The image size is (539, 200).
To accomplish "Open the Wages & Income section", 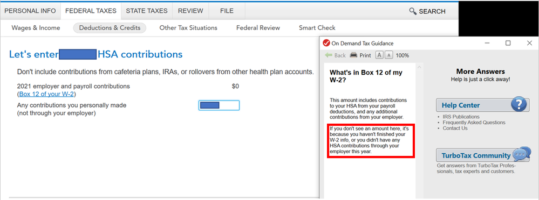I will [36, 28].
